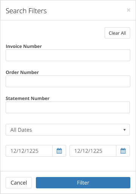Image resolution: width=136 pixels, height=194 pixels.
Task: Select the end date input field
Action: tap(93, 151)
